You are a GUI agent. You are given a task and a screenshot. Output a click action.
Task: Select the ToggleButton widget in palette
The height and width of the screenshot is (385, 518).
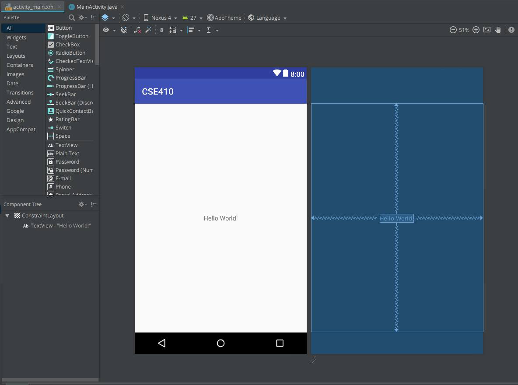pos(71,36)
